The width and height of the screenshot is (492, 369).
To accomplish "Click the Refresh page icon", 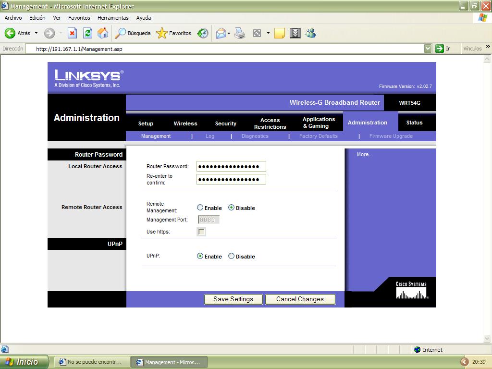I will (87, 33).
